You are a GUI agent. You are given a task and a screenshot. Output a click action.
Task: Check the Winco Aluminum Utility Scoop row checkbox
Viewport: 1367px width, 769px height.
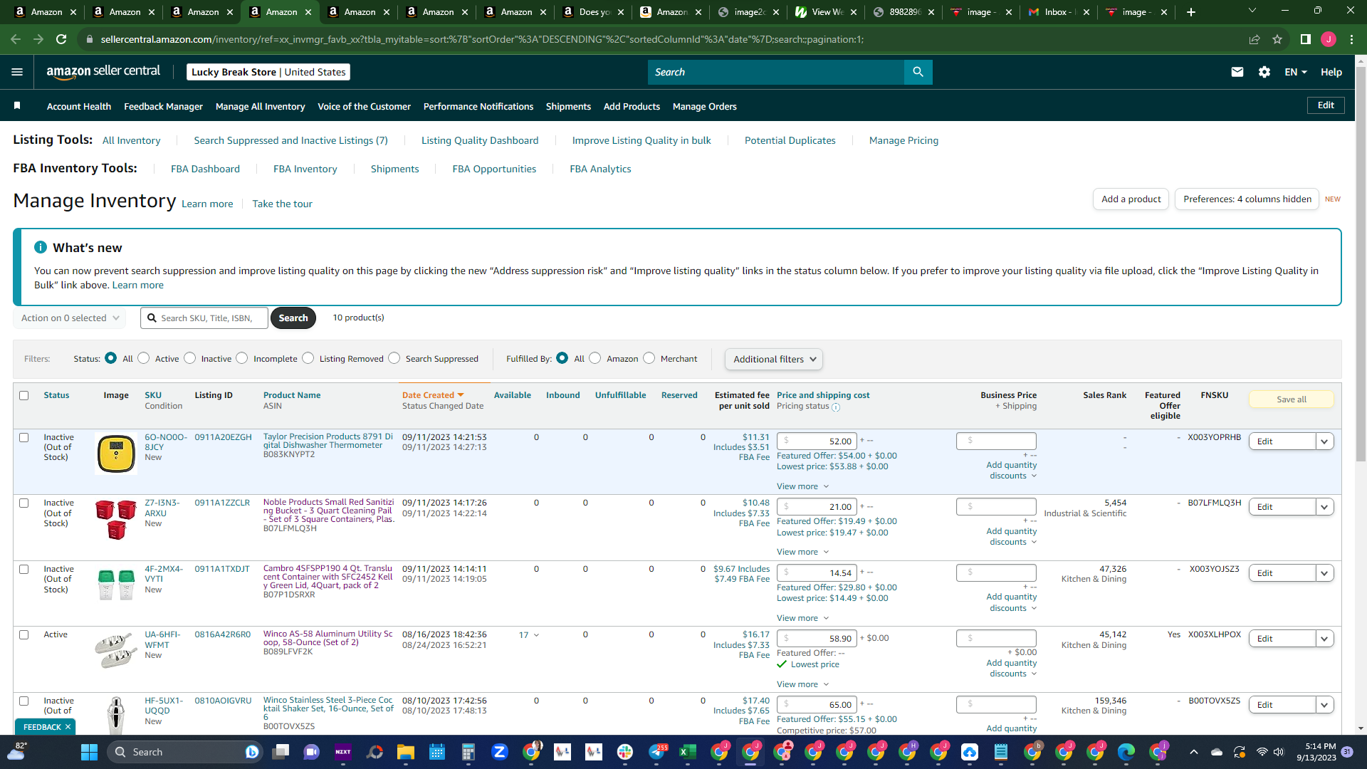[x=24, y=634]
